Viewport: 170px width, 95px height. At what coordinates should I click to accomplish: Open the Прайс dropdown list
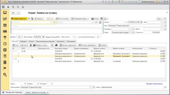click(130, 32)
